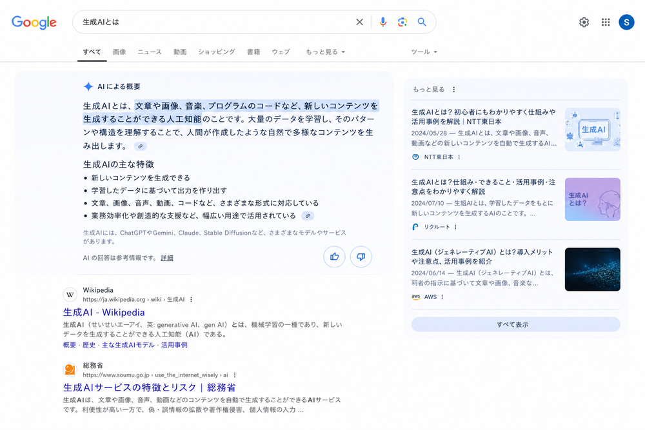Open the ツール dropdown
The image size is (645, 430).
[x=424, y=52]
